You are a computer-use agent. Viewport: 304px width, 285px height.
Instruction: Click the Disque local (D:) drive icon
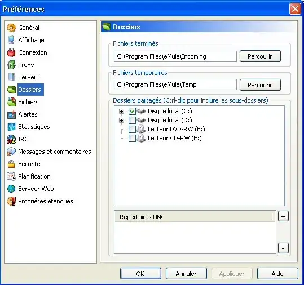(141, 120)
